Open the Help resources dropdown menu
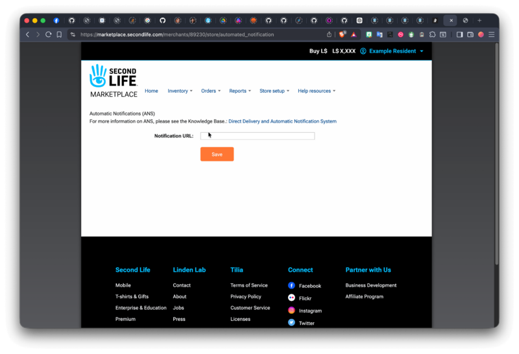The image size is (519, 354). pyautogui.click(x=317, y=91)
